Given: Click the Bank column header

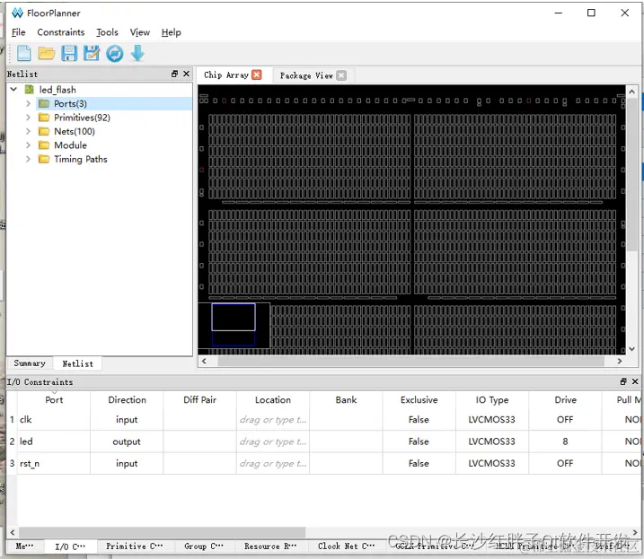Looking at the screenshot, I should [346, 399].
